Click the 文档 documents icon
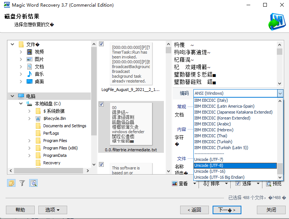Screen dimensions: 289x219 coord(30,67)
